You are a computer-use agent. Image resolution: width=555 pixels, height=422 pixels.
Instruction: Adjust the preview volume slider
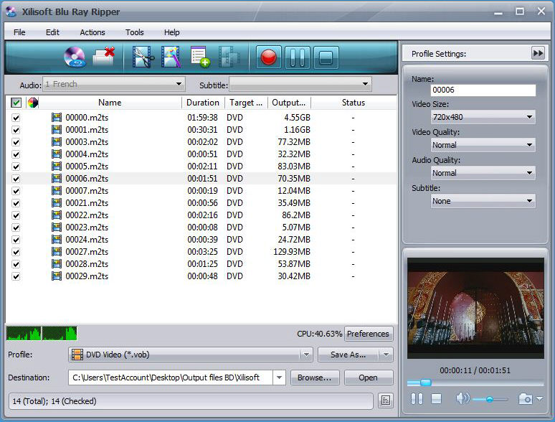(x=490, y=399)
